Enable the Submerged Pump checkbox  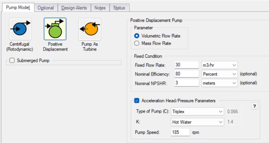point(12,60)
